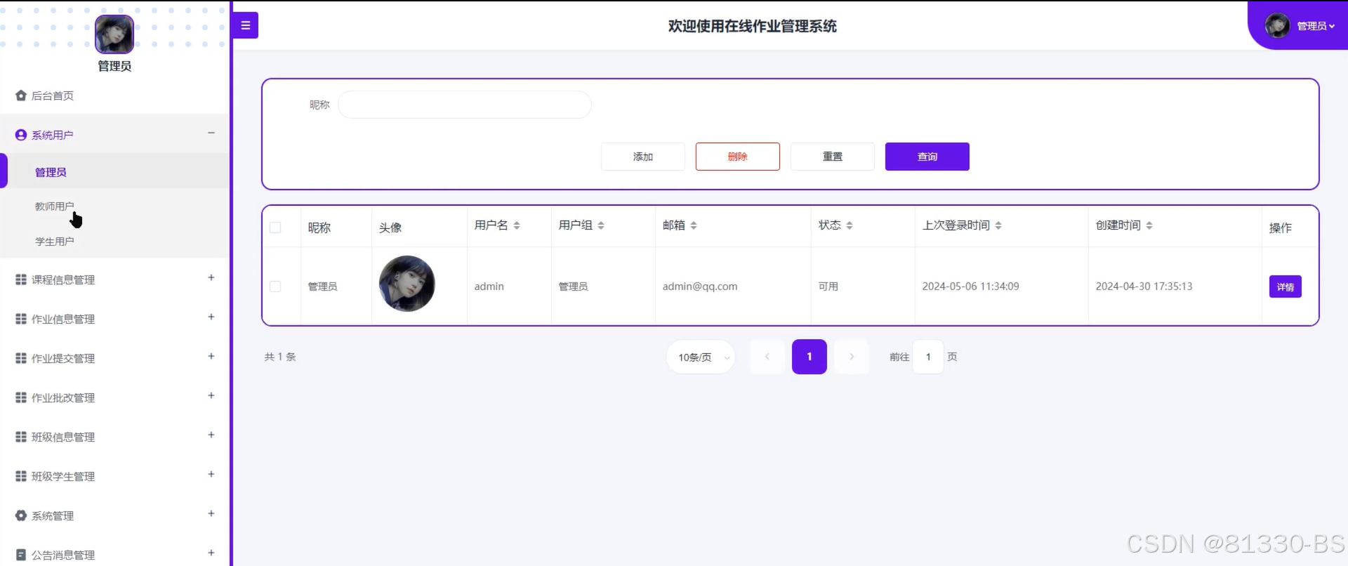
Task: Sort by 创建时间 column arrows
Action: point(1149,225)
